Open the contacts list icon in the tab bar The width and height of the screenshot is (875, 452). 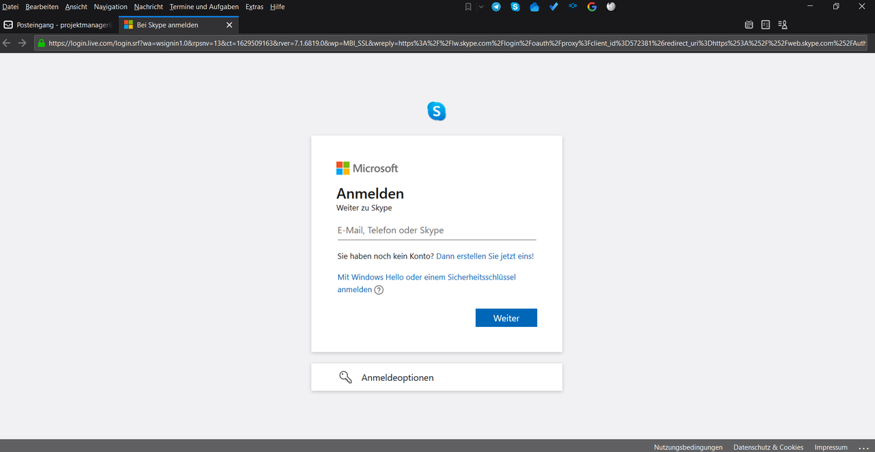[x=783, y=25]
